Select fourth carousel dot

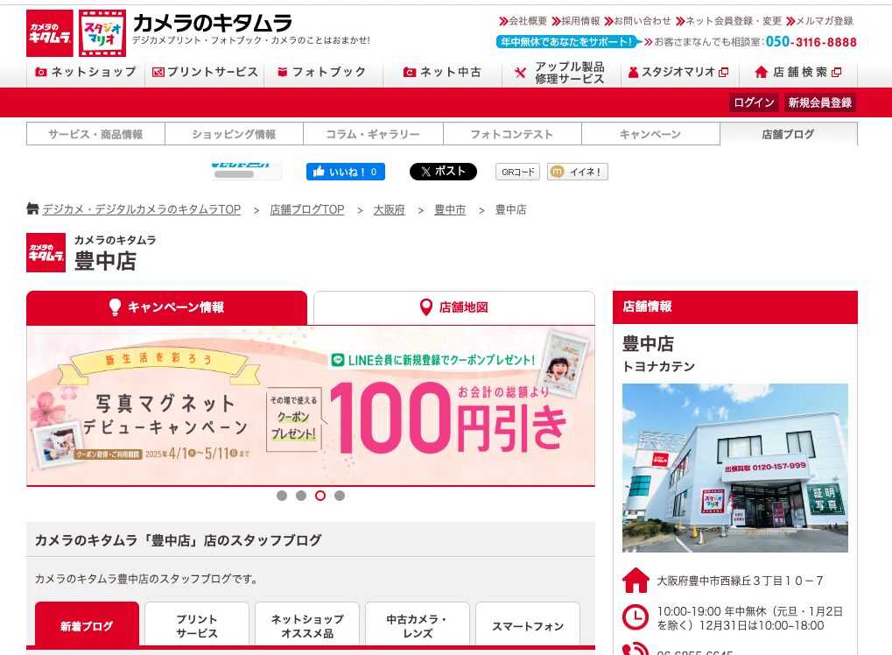pos(340,496)
